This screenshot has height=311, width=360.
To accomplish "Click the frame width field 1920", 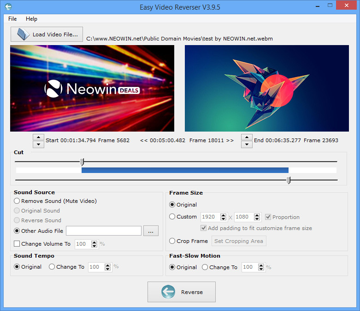I will [210, 217].
